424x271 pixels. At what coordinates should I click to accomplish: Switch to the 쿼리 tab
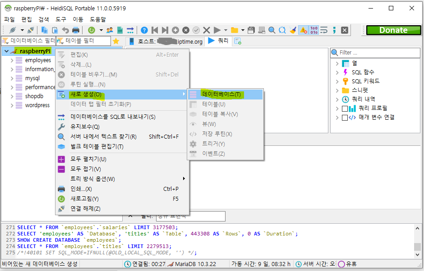click(219, 41)
